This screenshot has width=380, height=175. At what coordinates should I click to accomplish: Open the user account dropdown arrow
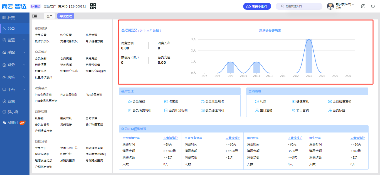(353, 4)
